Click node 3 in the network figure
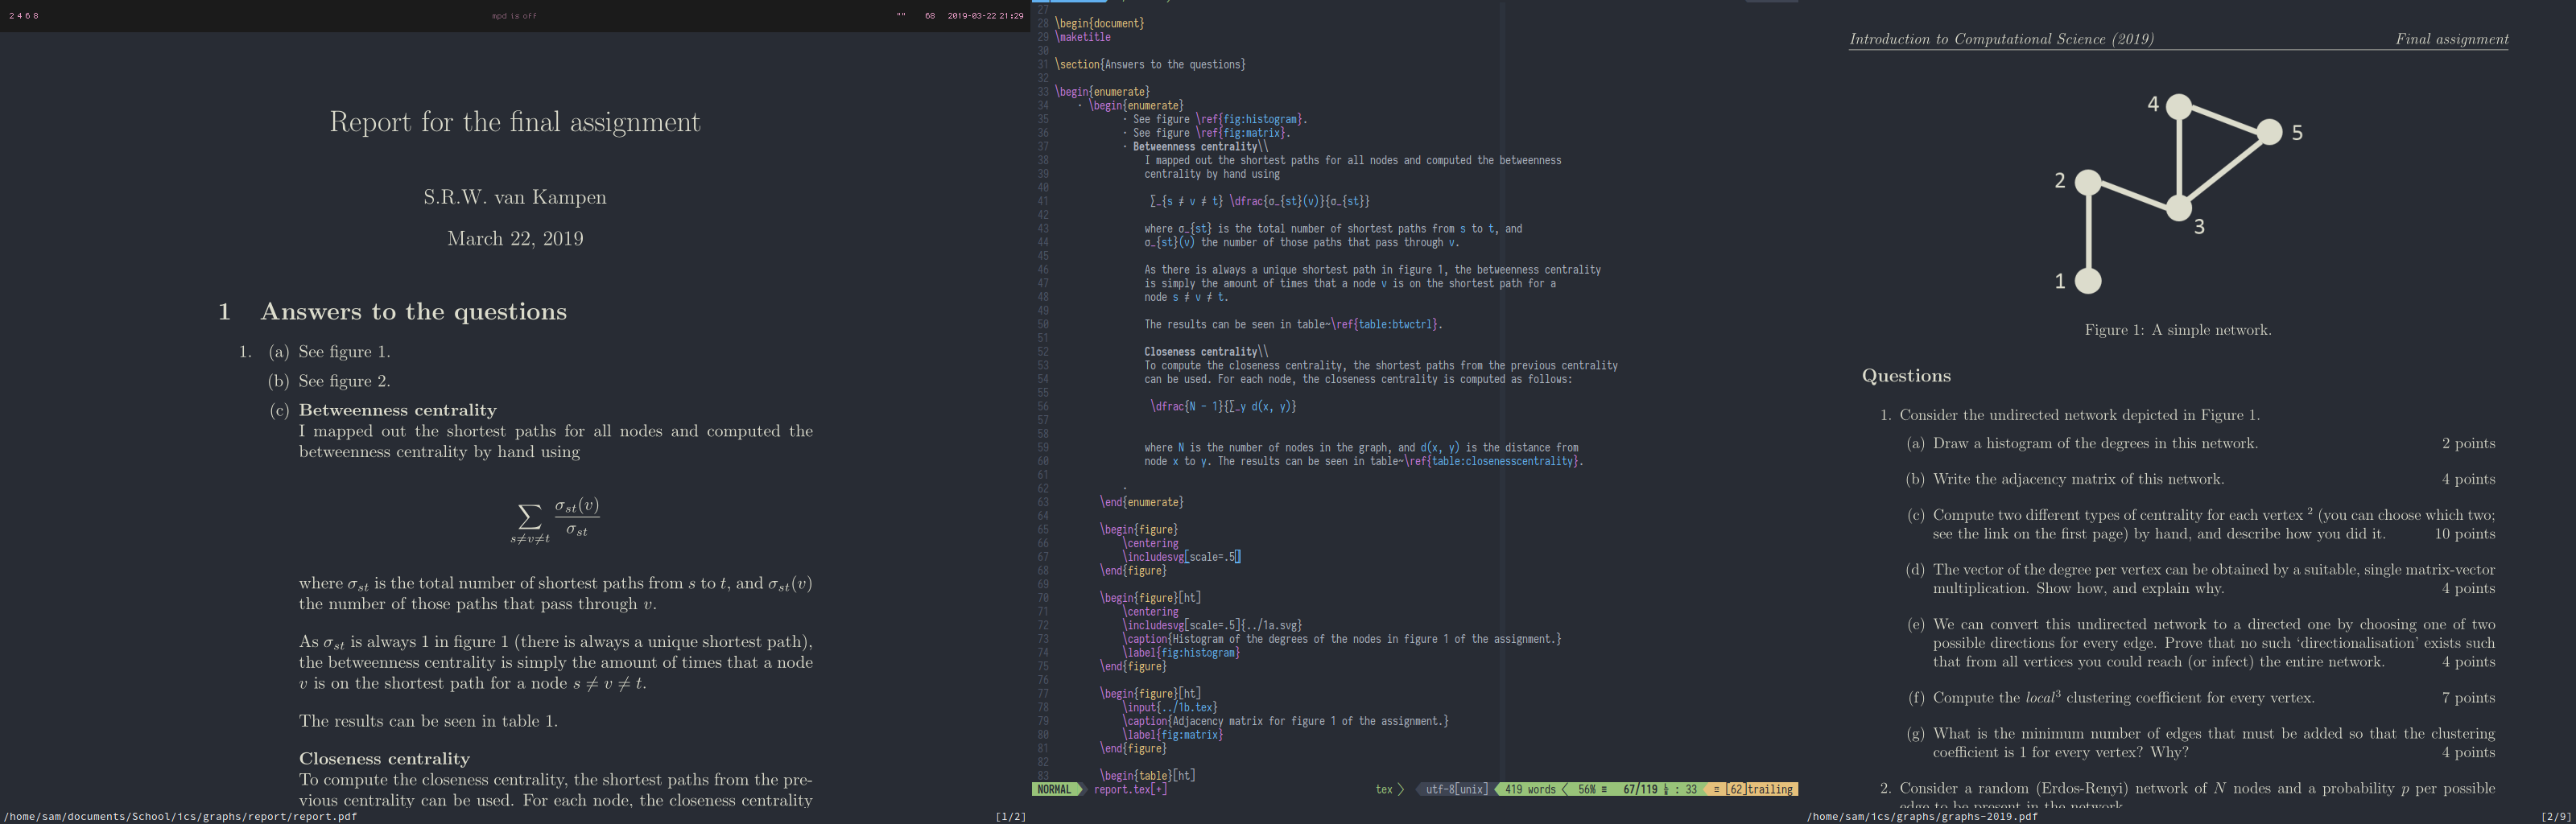Screen dimensions: 2576x824 click(x=2178, y=208)
